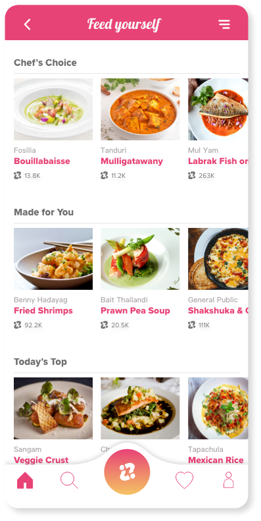The height and width of the screenshot is (521, 261).
Task: Click the 13.8K rating icon under Bouillabaisse
Action: (18, 175)
